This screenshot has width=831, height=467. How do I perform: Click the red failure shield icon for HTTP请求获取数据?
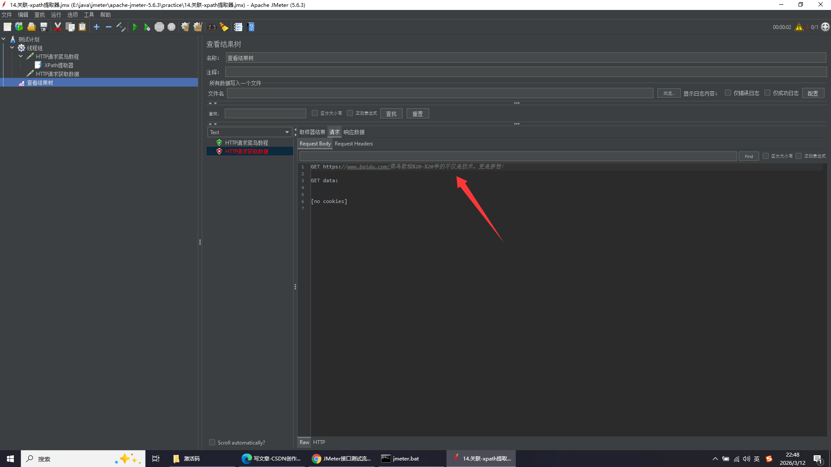click(219, 151)
